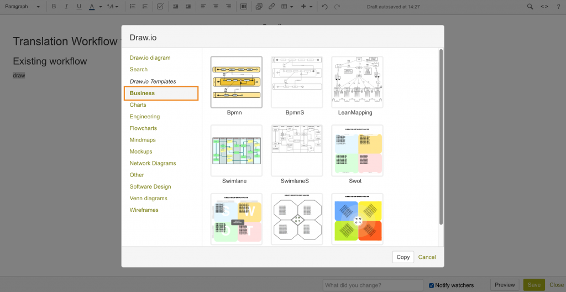Image resolution: width=566 pixels, height=292 pixels.
Task: Open the Software Design category
Action: tap(150, 186)
